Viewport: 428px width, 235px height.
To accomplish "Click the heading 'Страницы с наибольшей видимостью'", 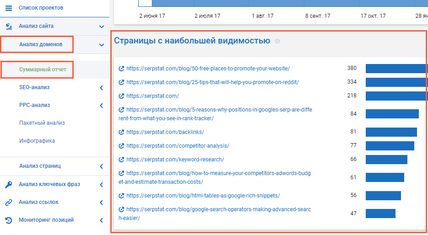I will pyautogui.click(x=192, y=41).
